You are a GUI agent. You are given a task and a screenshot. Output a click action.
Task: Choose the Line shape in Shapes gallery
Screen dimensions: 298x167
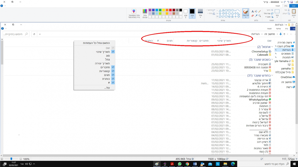pyautogui.click(x=239, y=10)
